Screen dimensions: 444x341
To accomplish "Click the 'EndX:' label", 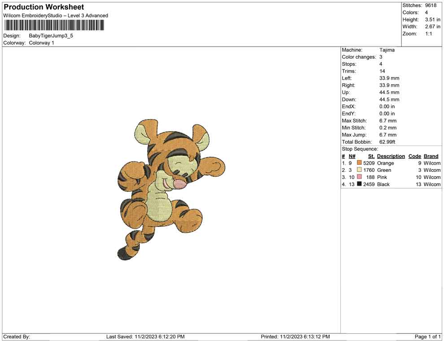I will click(x=348, y=107).
